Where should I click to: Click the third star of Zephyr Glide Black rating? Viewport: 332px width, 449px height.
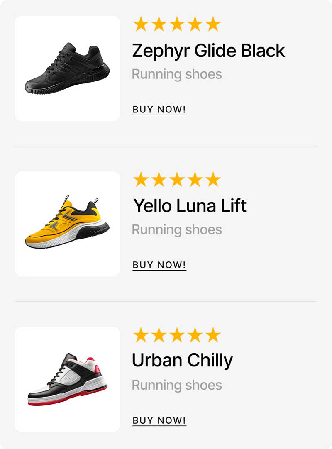point(177,24)
